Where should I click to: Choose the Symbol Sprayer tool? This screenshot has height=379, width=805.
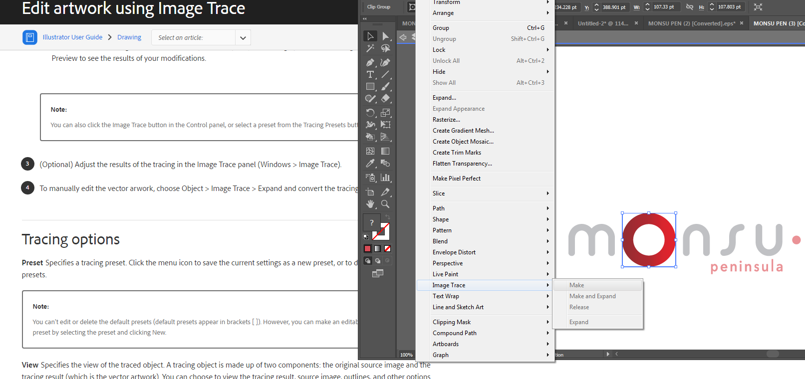(x=370, y=178)
